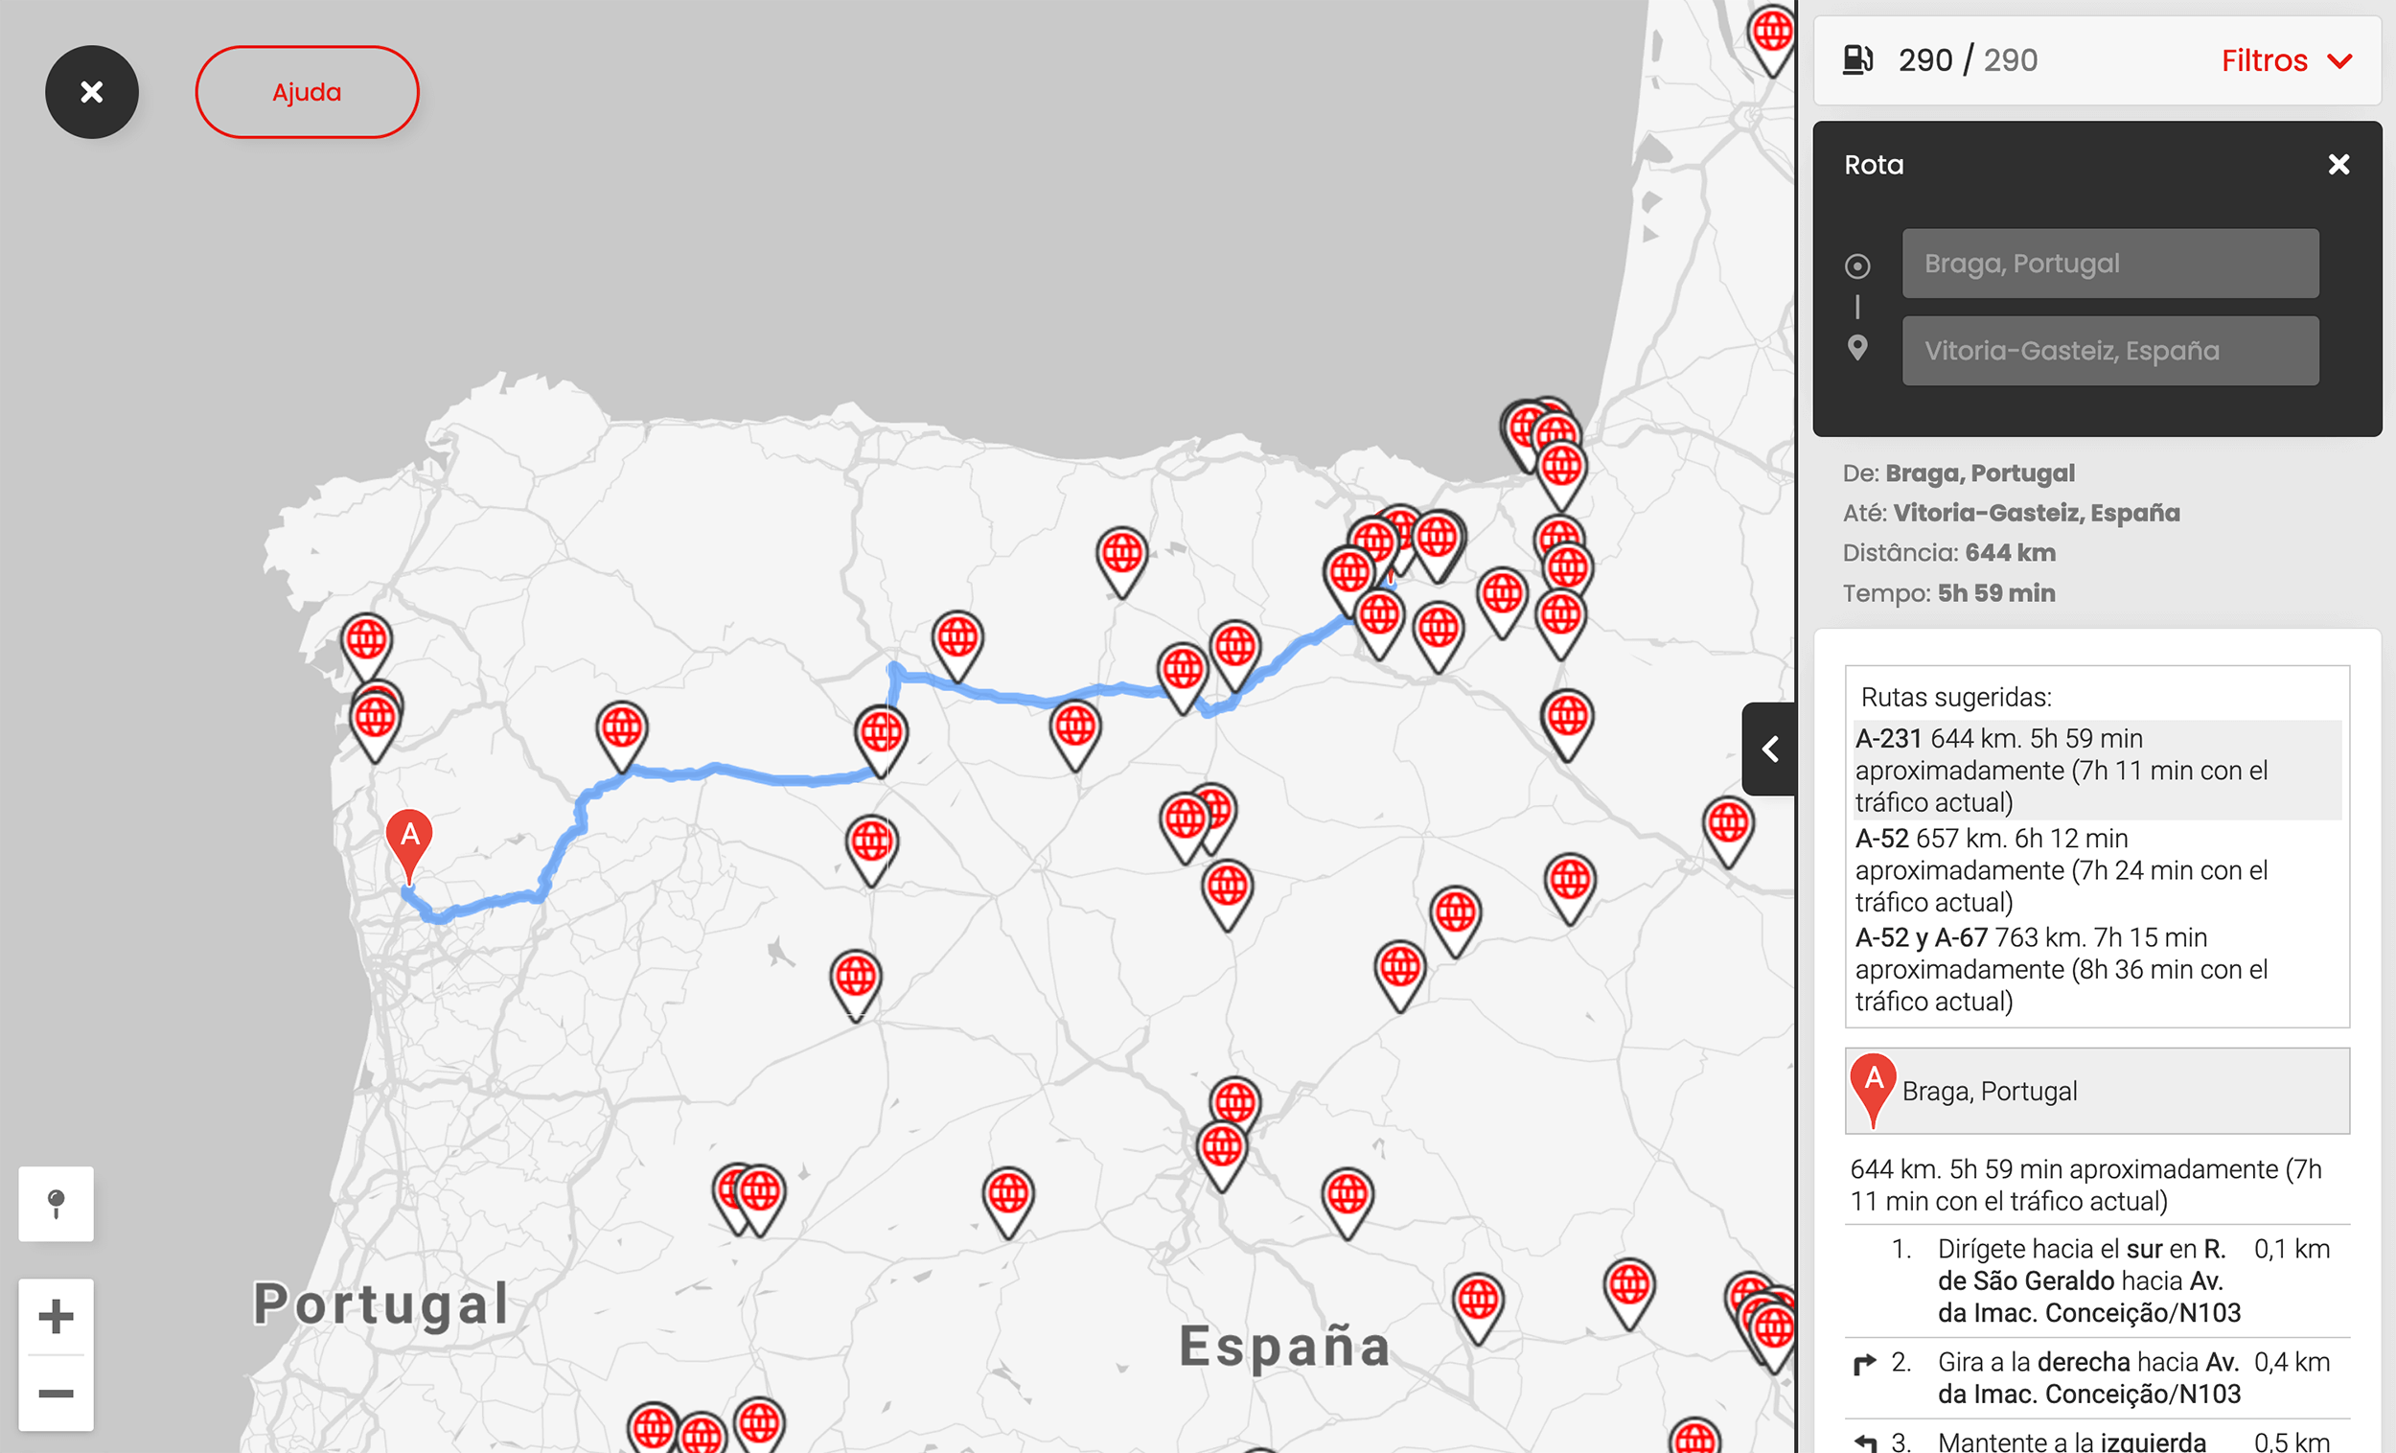Click direction step 1 Dirígete hacia el sur
Image resolution: width=2396 pixels, height=1453 pixels.
pyautogui.click(x=2087, y=1280)
